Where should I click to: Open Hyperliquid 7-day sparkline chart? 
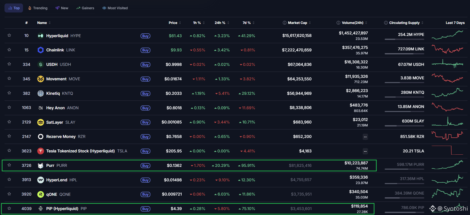447,35
